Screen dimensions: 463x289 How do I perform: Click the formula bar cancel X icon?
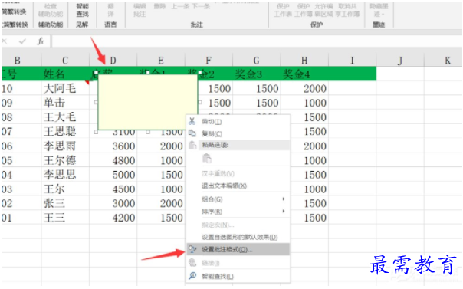5,41
